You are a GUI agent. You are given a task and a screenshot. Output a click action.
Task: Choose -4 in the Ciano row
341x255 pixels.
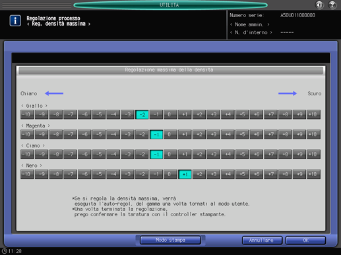tap(113, 154)
